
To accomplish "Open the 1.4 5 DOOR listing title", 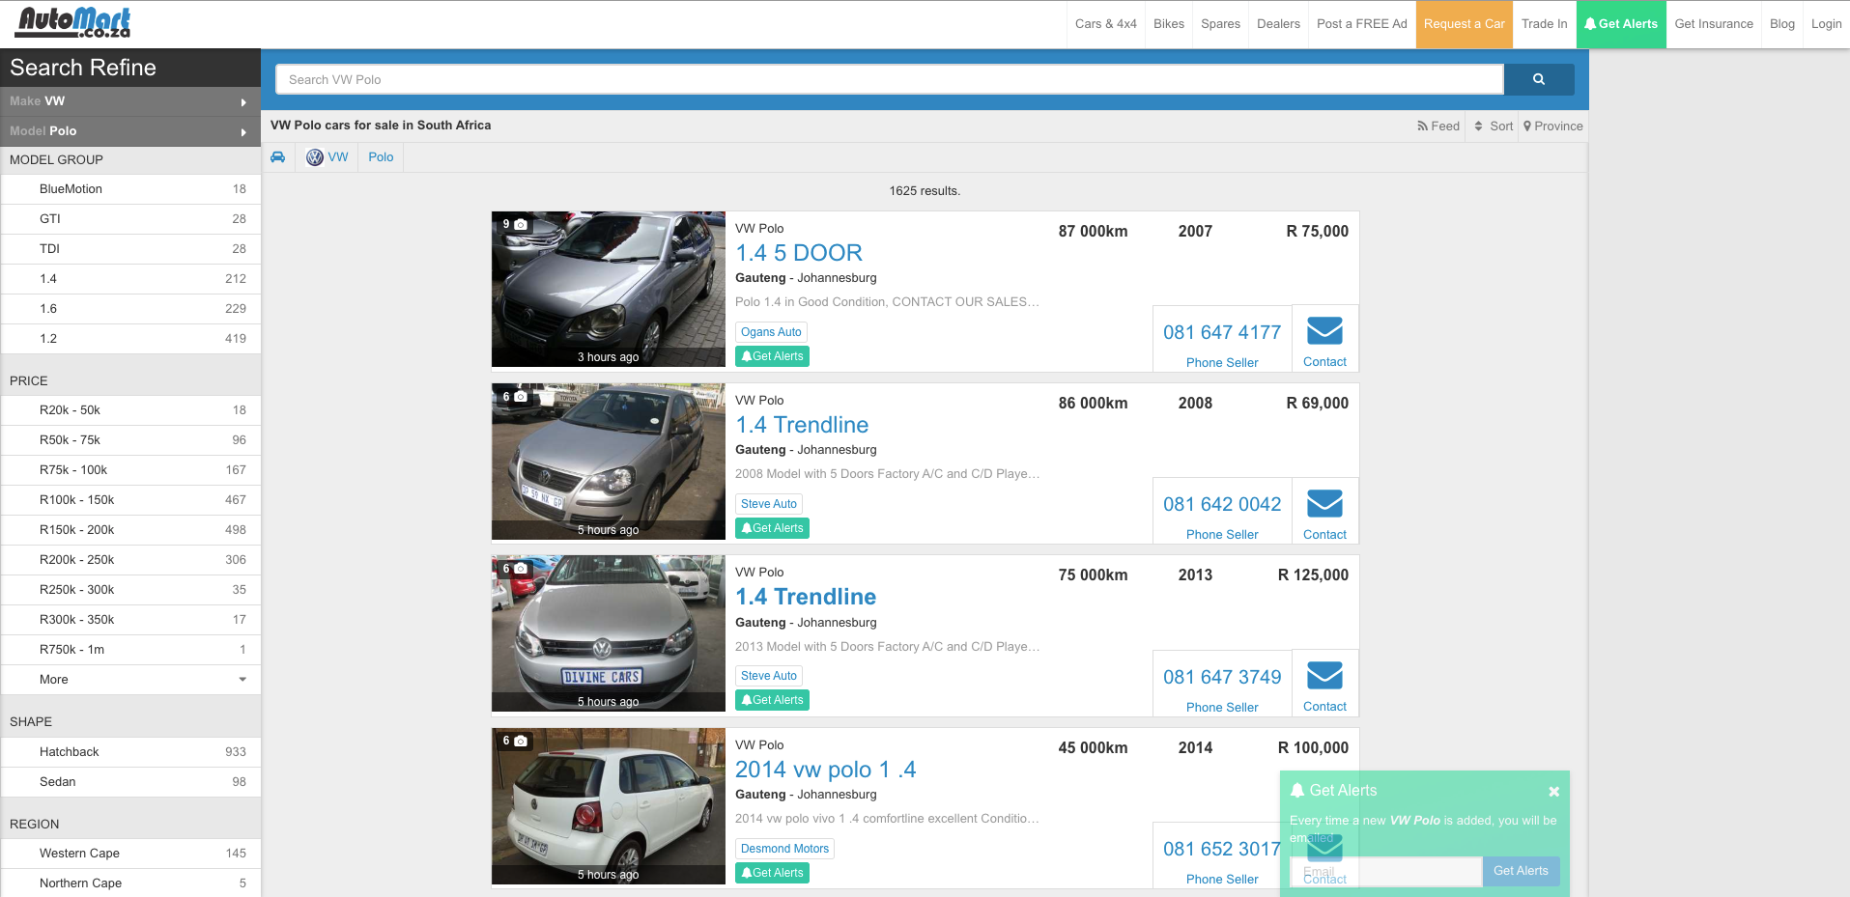I will [x=799, y=253].
